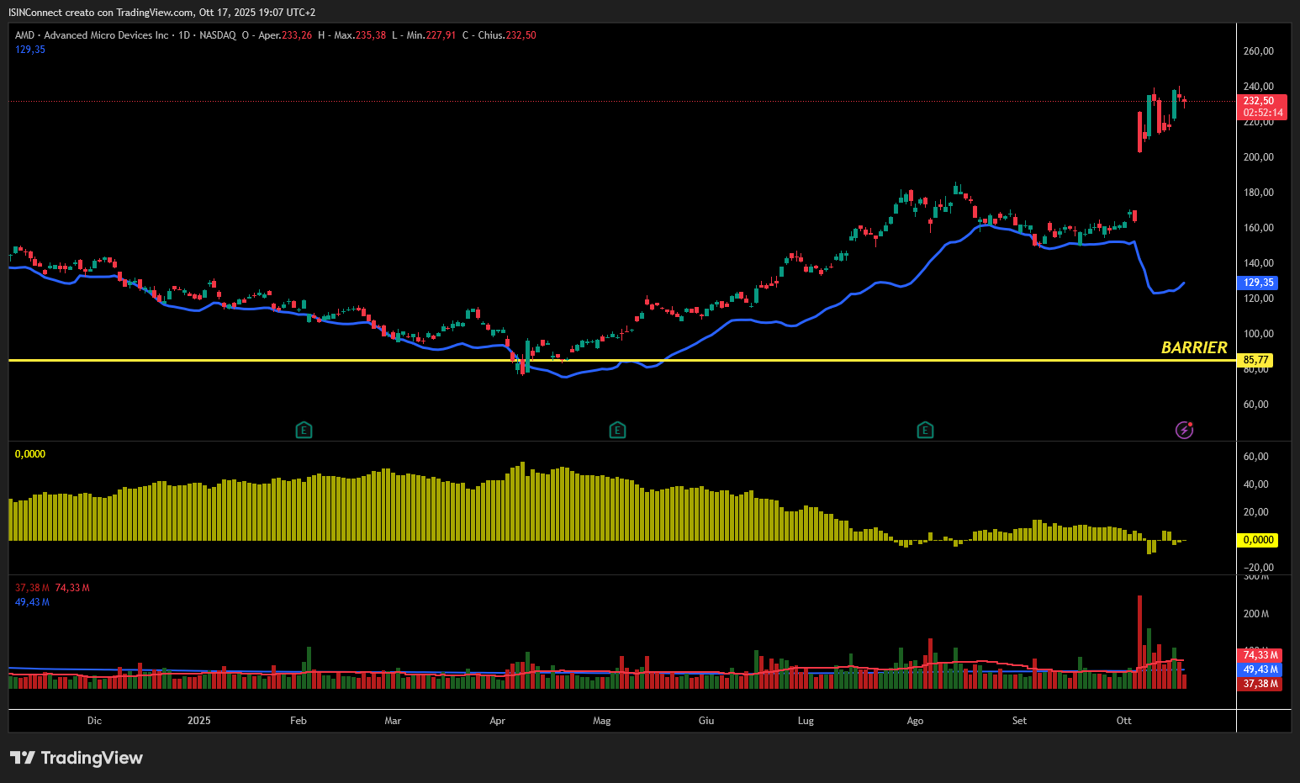Click the yellow 85,77 price axis label

point(1255,360)
